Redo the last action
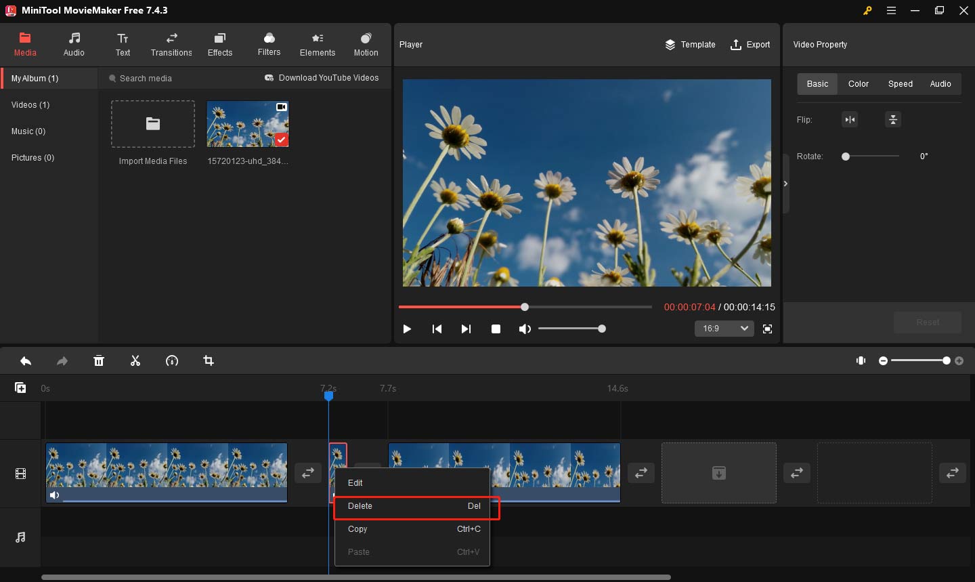 point(62,361)
